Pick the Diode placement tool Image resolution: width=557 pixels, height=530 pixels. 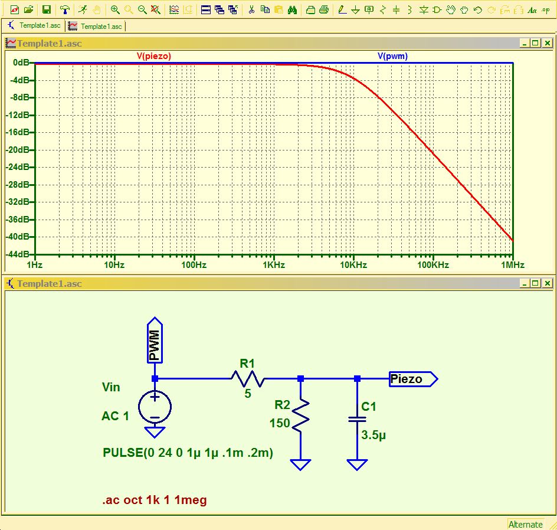tap(424, 9)
